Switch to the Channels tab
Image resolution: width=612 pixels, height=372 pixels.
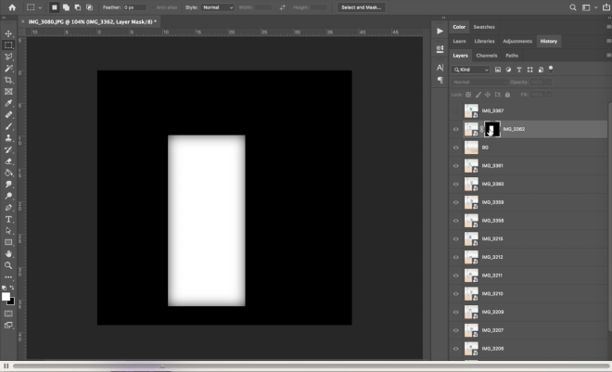point(486,56)
